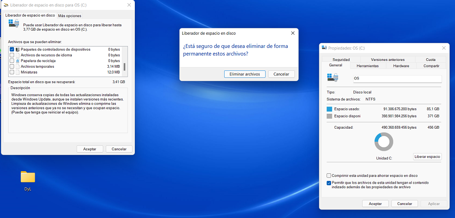This screenshot has width=455, height=218.
Task: Select the General tab in Propiedades
Action: click(336, 65)
